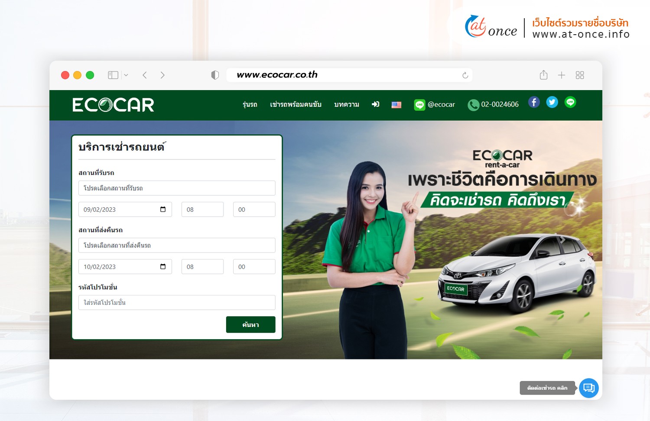650x421 pixels.
Task: Click the ECOCAR logo in header
Action: pyautogui.click(x=113, y=105)
